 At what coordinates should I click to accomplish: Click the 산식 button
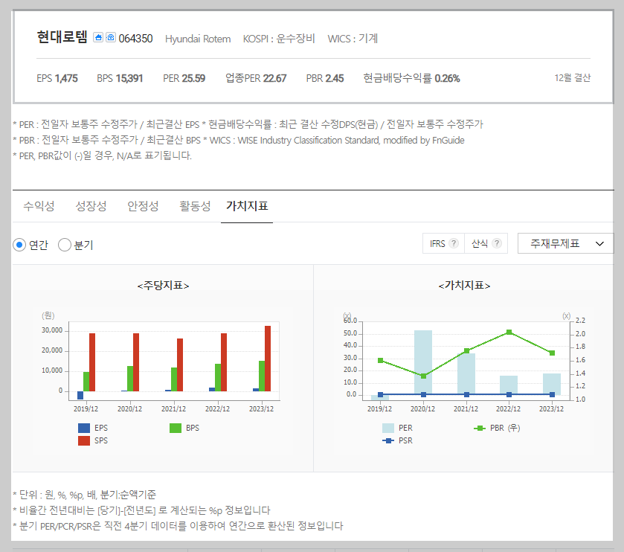pos(486,243)
